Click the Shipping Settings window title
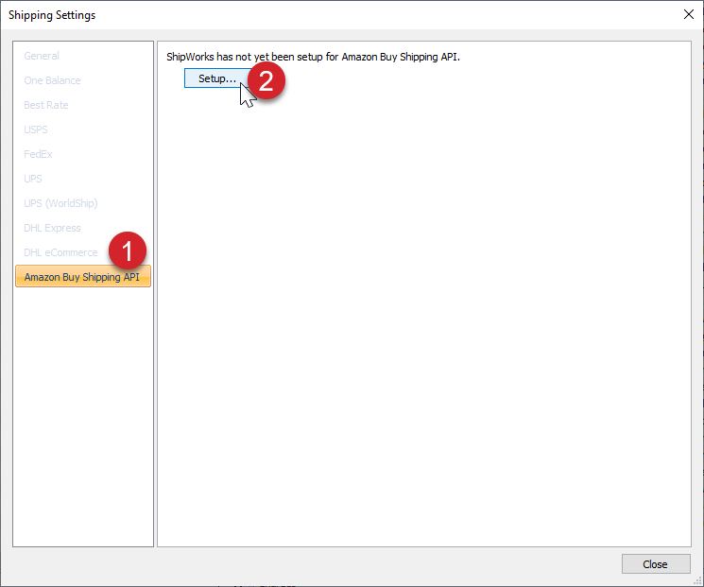Viewport: 704px width, 587px height. pos(52,15)
